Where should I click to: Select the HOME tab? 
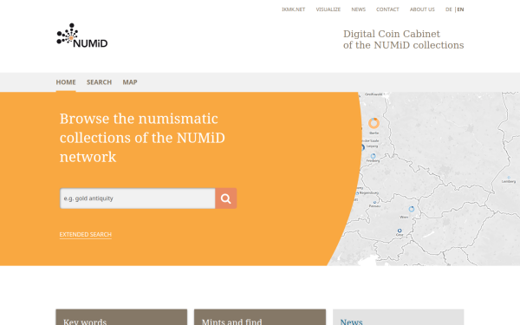click(x=66, y=82)
